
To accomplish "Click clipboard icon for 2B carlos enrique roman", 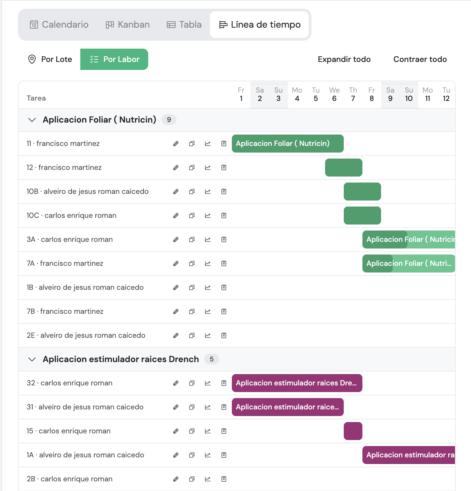I will point(224,479).
